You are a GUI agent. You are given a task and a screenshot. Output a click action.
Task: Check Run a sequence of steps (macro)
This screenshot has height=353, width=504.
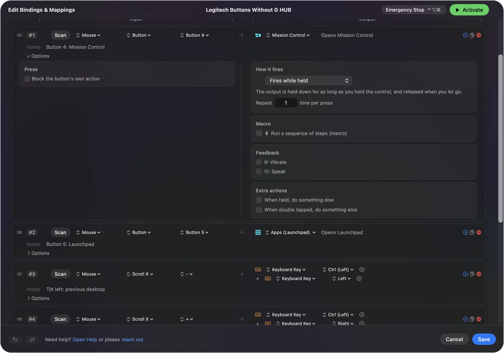[259, 133]
